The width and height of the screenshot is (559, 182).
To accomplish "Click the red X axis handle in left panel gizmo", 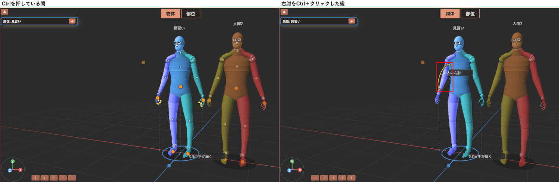I will point(20,170).
